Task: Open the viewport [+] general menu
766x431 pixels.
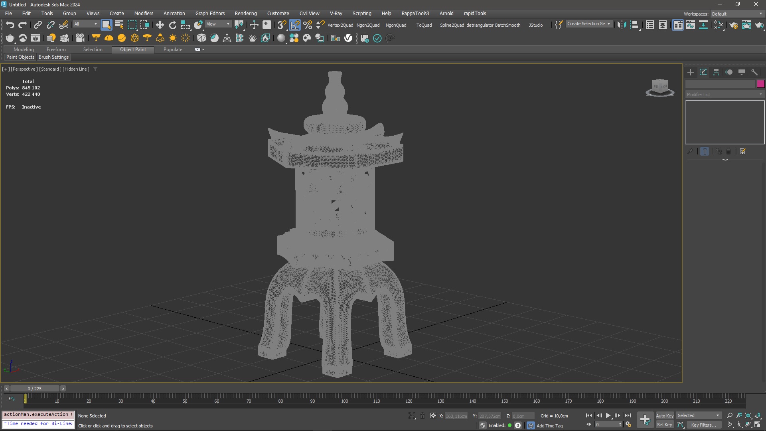Action: [x=6, y=69]
